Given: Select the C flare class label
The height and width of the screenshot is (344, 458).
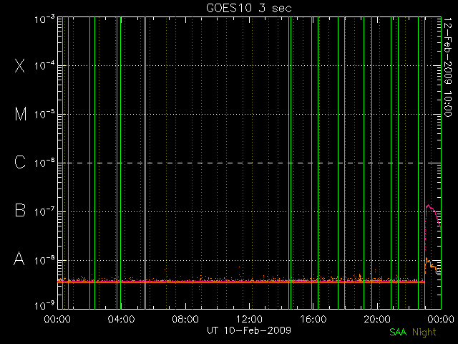Looking at the screenshot, I should [x=20, y=162].
